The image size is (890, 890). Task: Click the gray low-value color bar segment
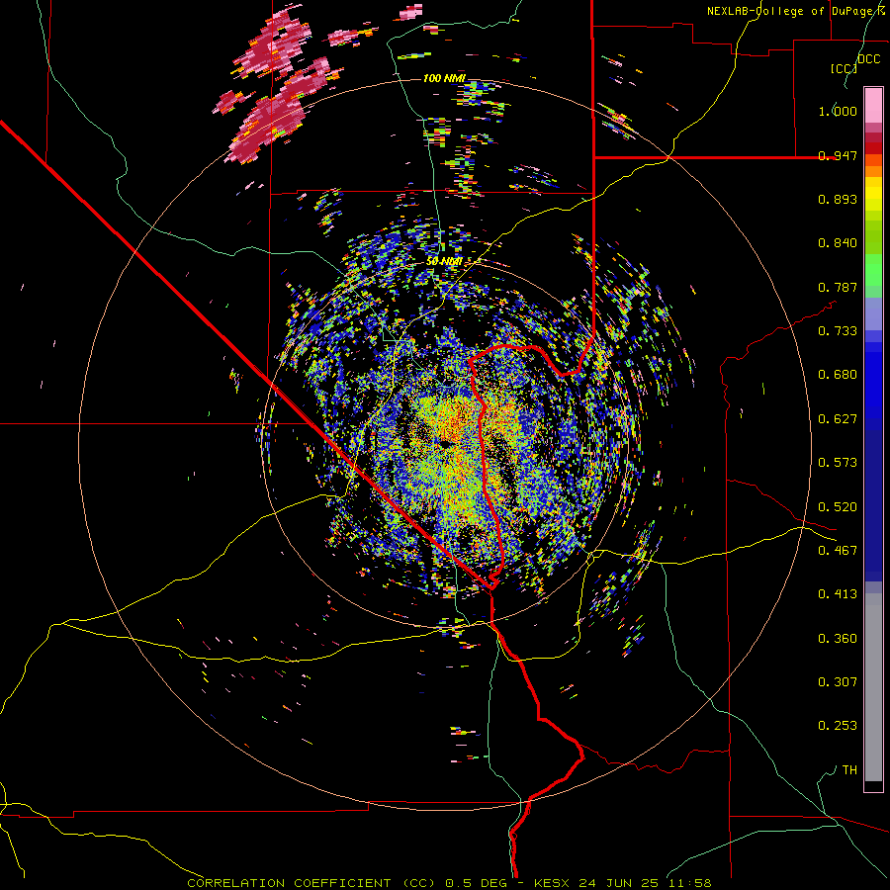pyautogui.click(x=873, y=687)
